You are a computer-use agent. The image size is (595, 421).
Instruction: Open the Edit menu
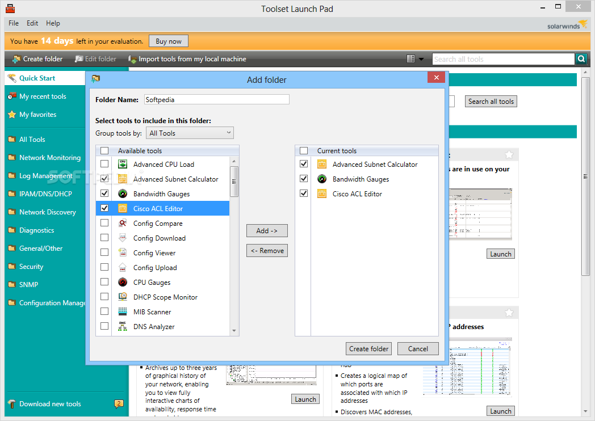(32, 23)
